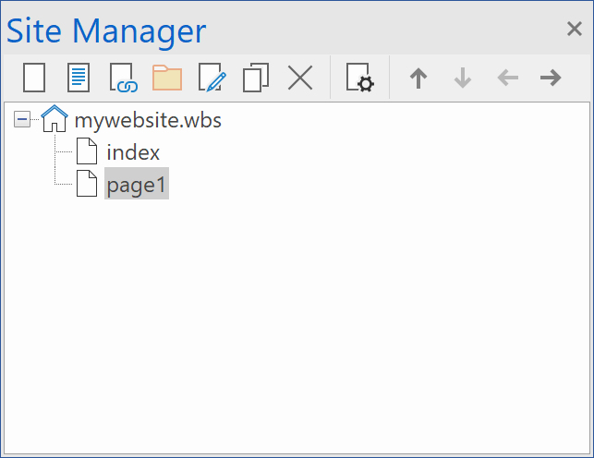Click the edit page pencil icon
Viewport: 594px width, 458px height.
212,78
